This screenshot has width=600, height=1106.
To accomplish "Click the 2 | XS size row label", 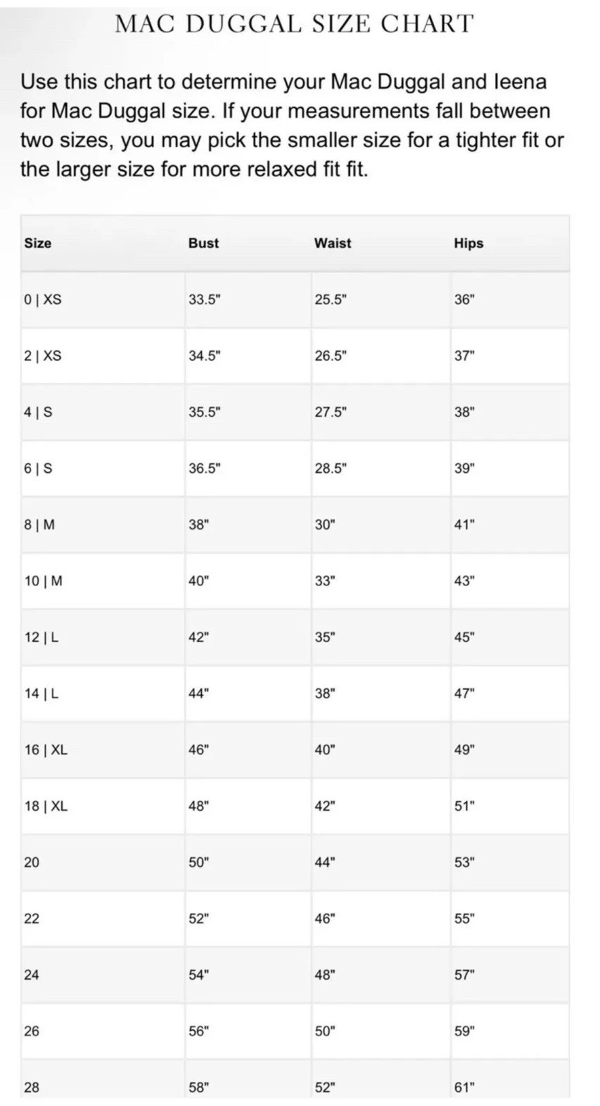I will pyautogui.click(x=43, y=356).
